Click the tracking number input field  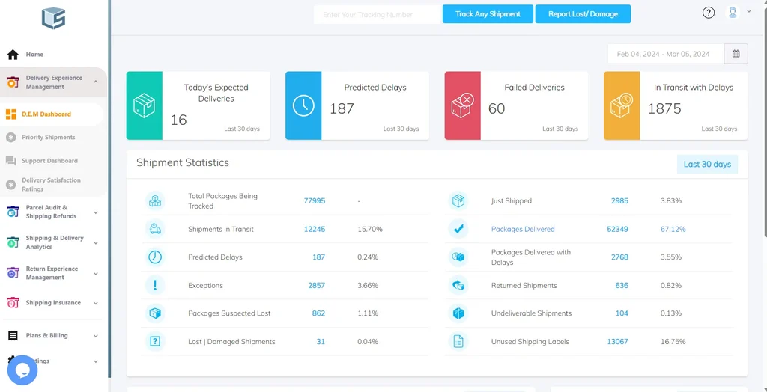378,15
